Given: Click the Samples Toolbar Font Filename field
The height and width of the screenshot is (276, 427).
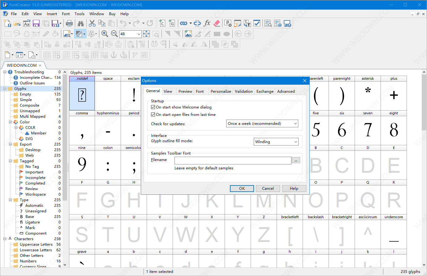Looking at the screenshot, I should point(233,160).
